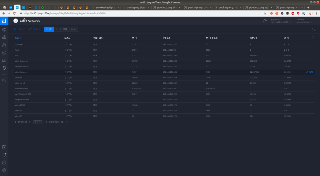Open the Map icon in sidebar
320x176 pixels.
pyautogui.click(x=4, y=45)
